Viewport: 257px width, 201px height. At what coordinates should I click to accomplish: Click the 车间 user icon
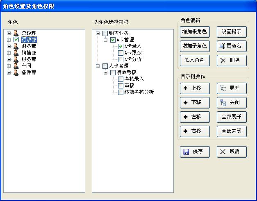[16, 66]
